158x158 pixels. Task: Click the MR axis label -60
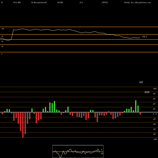pyautogui.click(x=154, y=129)
